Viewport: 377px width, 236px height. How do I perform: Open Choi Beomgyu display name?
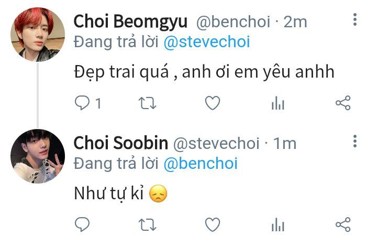[x=131, y=22]
